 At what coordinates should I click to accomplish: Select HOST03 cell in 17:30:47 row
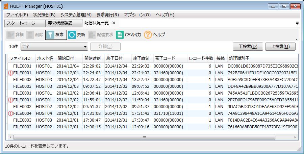tap(44, 120)
